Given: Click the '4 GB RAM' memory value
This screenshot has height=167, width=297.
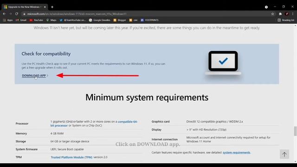Looking at the screenshot, I should pyautogui.click(x=57, y=134).
